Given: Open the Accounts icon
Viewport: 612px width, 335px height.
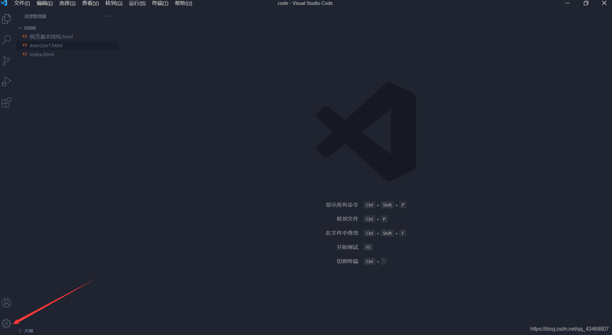Looking at the screenshot, I should pos(6,303).
